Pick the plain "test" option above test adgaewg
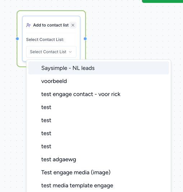Screen dimensions: 183x192 99,146
